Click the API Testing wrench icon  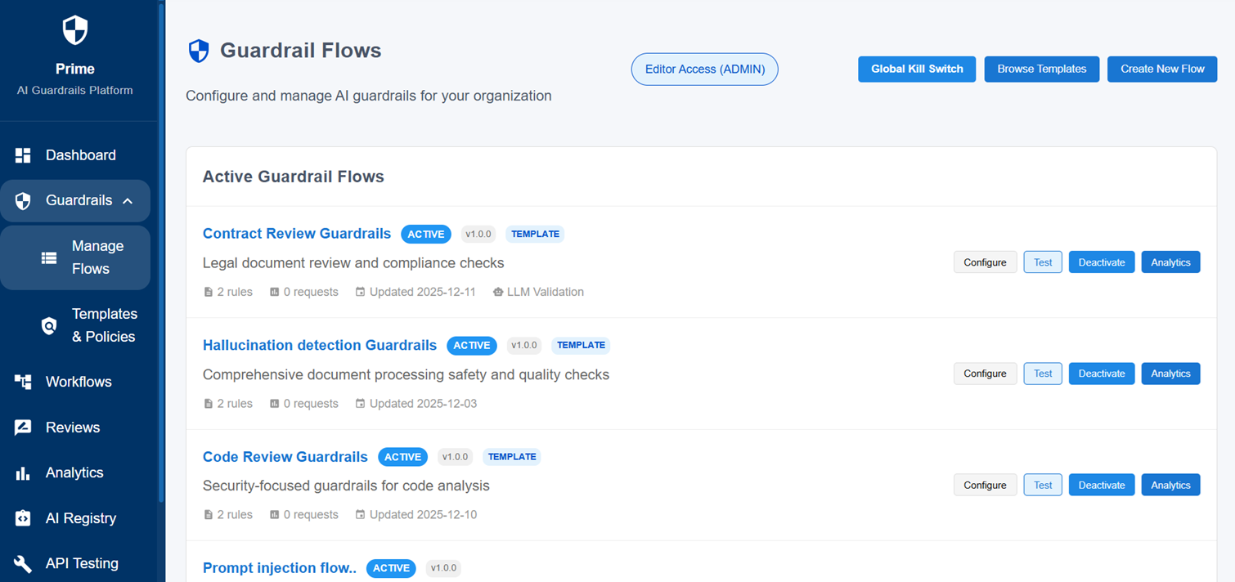(23, 564)
